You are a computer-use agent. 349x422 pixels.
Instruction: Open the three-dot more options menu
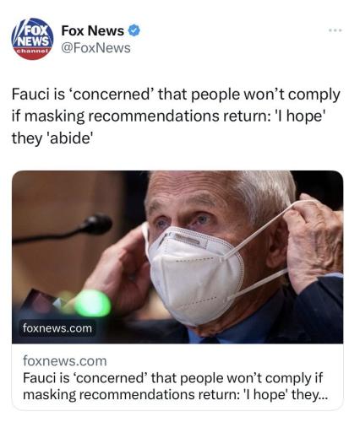point(336,30)
